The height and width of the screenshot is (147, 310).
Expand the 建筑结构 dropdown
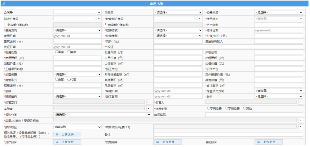pyautogui.click(x=77, y=97)
